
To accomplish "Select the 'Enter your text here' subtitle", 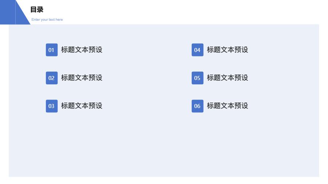I will pyautogui.click(x=47, y=20).
